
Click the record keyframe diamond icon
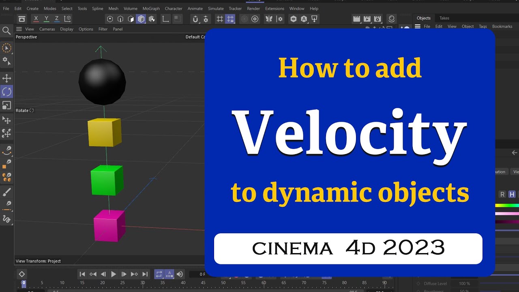[x=22, y=274]
